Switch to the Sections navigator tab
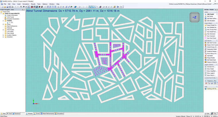The width and height of the screenshot is (218, 117). click(x=16, y=113)
